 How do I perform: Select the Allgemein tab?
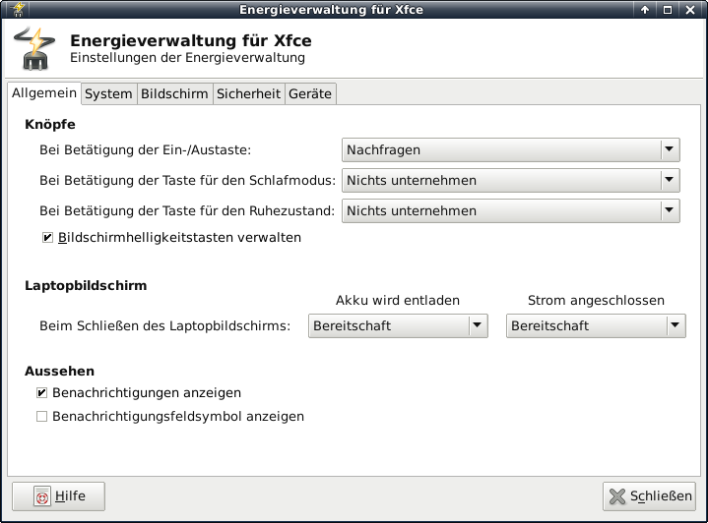(x=44, y=93)
